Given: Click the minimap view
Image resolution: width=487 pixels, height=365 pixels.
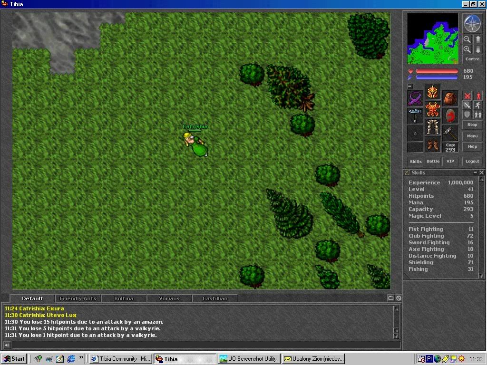Looking at the screenshot, I should click(432, 38).
